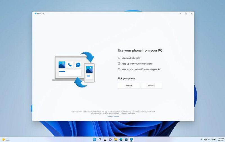The height and width of the screenshot is (142, 225).
Task: Open the weather widget on the taskbar
Action: 6,139
